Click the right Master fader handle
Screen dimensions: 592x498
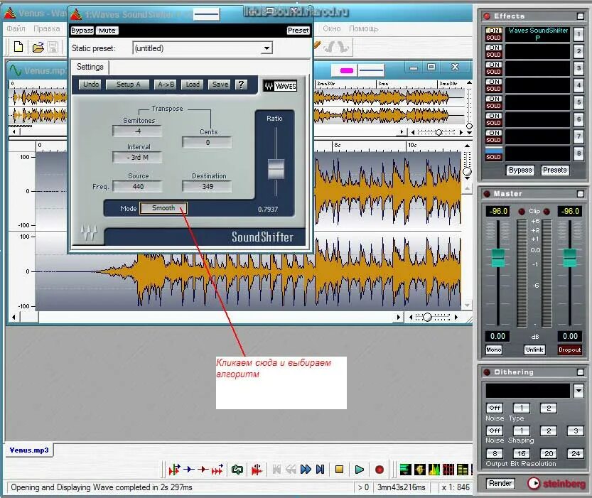pos(570,258)
